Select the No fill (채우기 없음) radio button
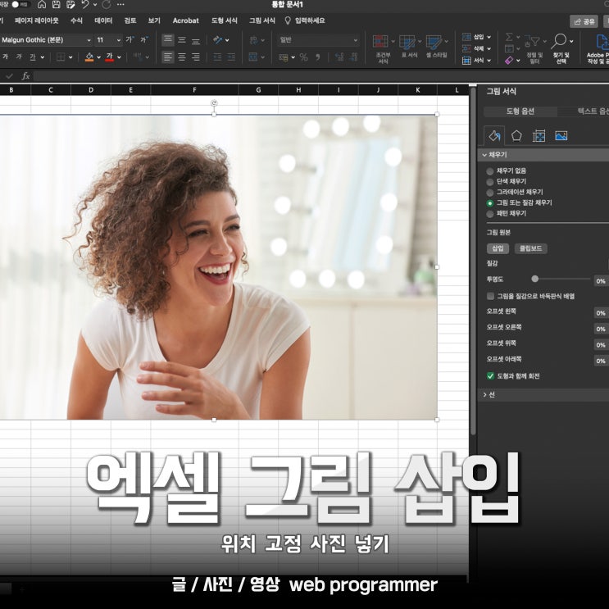609x609 pixels. (490, 171)
